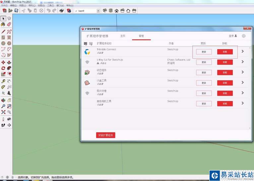
Task: Select the Rotated Rectangle tool
Action: tap(9, 37)
